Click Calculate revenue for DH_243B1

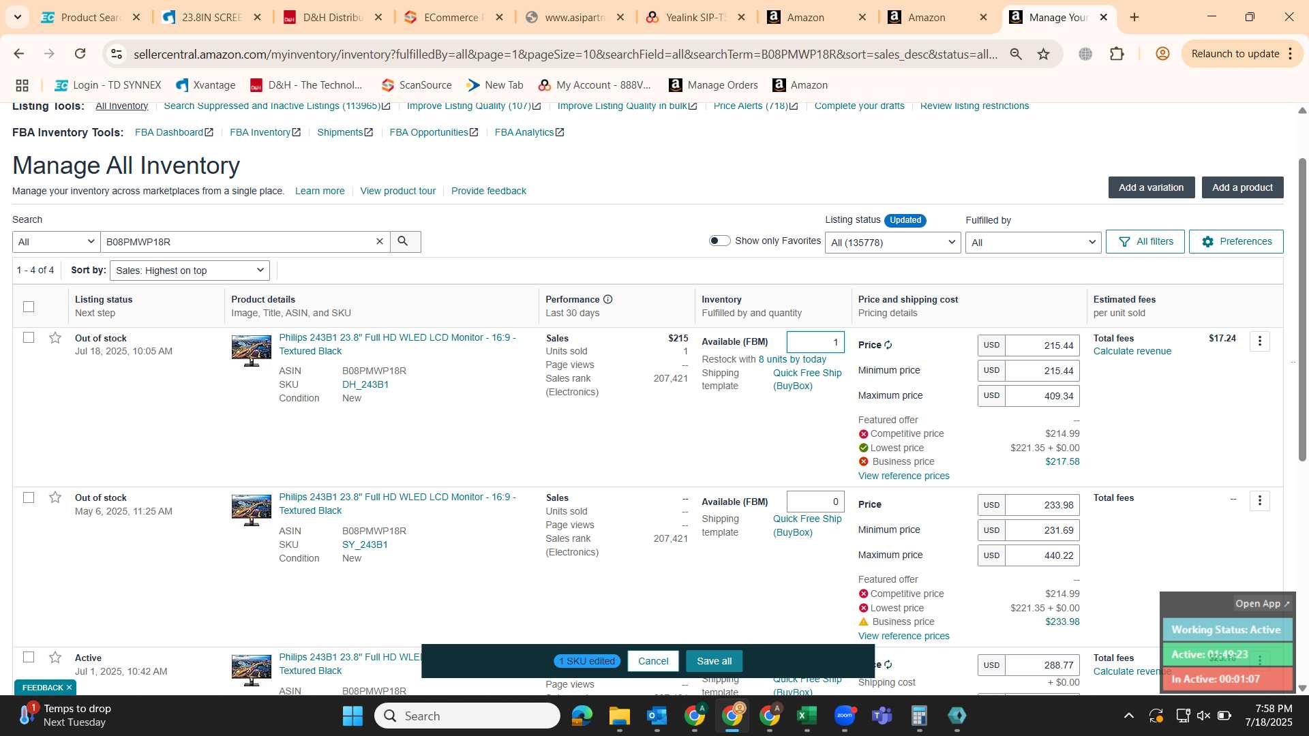tap(1132, 351)
